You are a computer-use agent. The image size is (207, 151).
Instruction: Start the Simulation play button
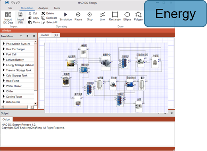66,14
